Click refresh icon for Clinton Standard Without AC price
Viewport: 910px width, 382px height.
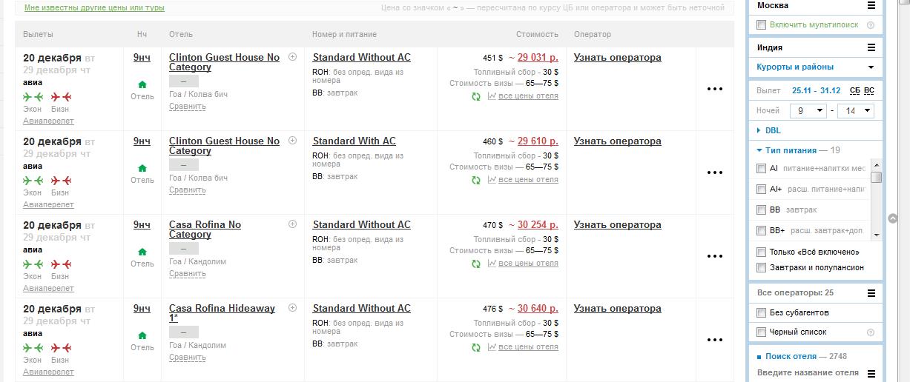pyautogui.click(x=476, y=96)
